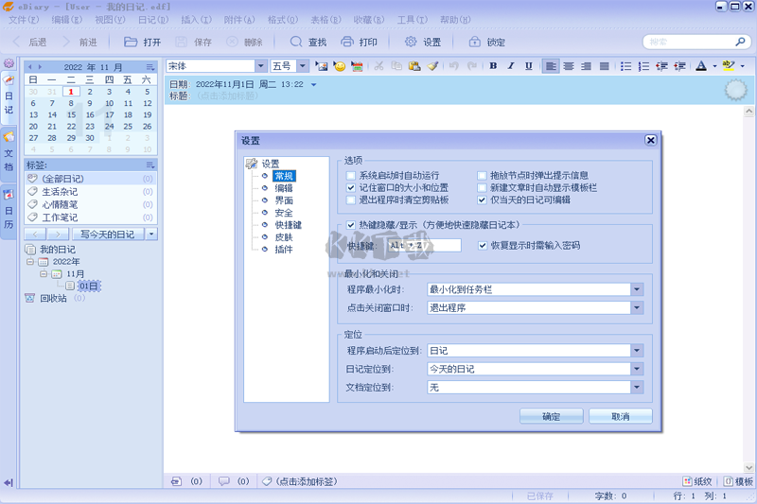Toggle 恢复显示时需输入密码 checkbox
Image resolution: width=757 pixels, height=504 pixels.
pos(483,246)
